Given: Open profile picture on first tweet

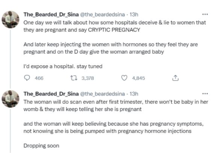Looking at the screenshot, I should [x=11, y=19].
